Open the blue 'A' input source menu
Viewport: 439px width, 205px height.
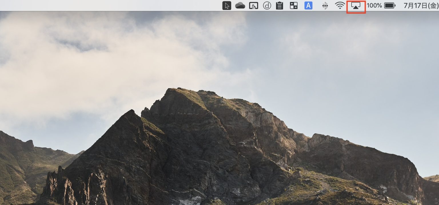coord(308,5)
